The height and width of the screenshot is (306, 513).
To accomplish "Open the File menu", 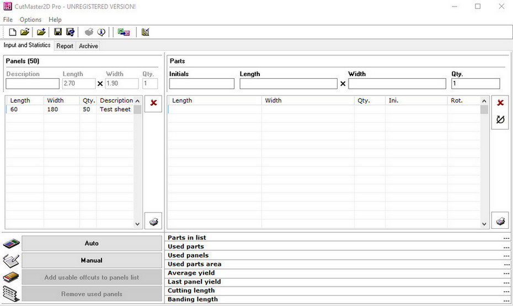I will pyautogui.click(x=8, y=20).
